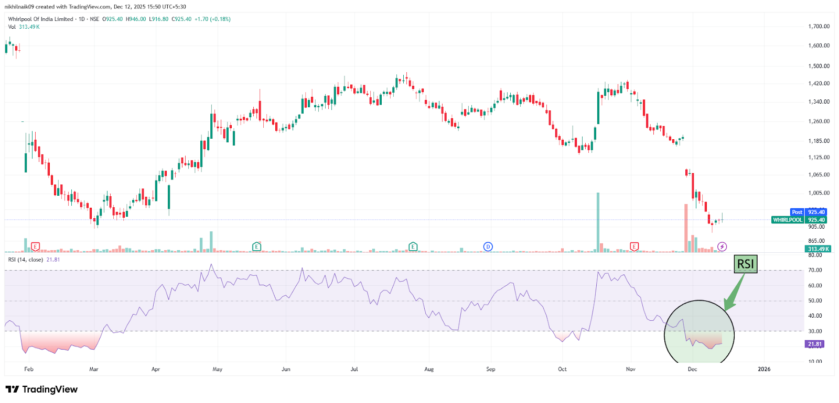The width and height of the screenshot is (839, 403).
Task: Click the Dec label on the time axis
Action: pyautogui.click(x=692, y=369)
